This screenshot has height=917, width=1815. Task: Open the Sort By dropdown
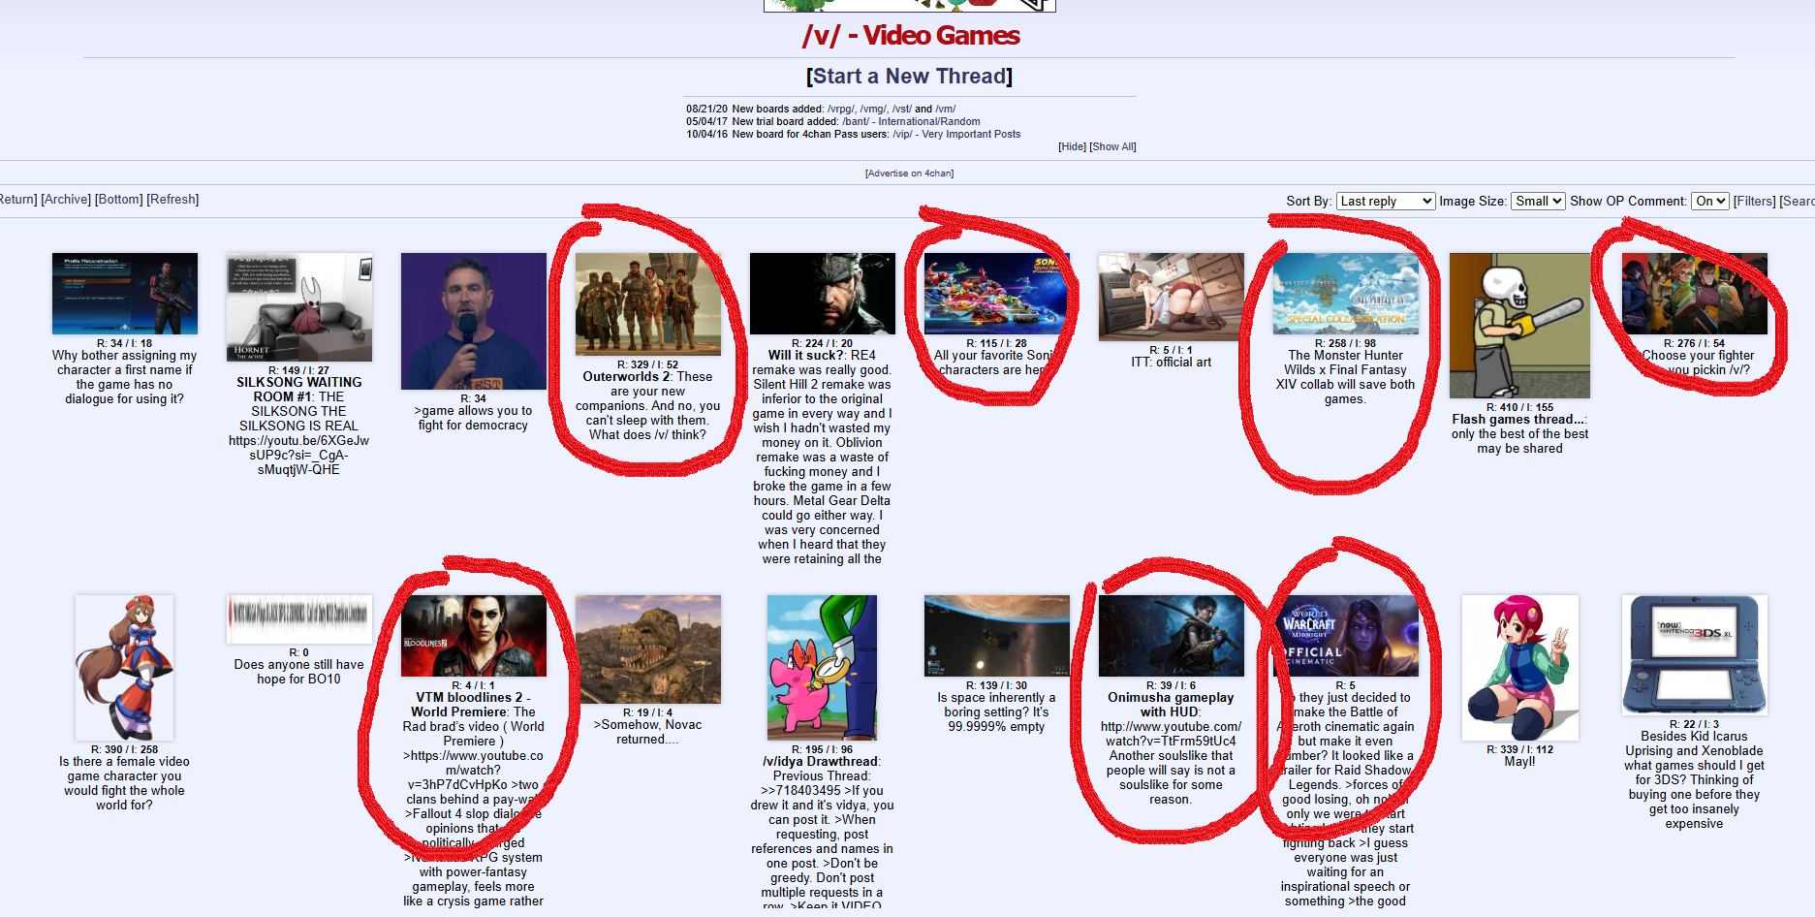pos(1386,201)
